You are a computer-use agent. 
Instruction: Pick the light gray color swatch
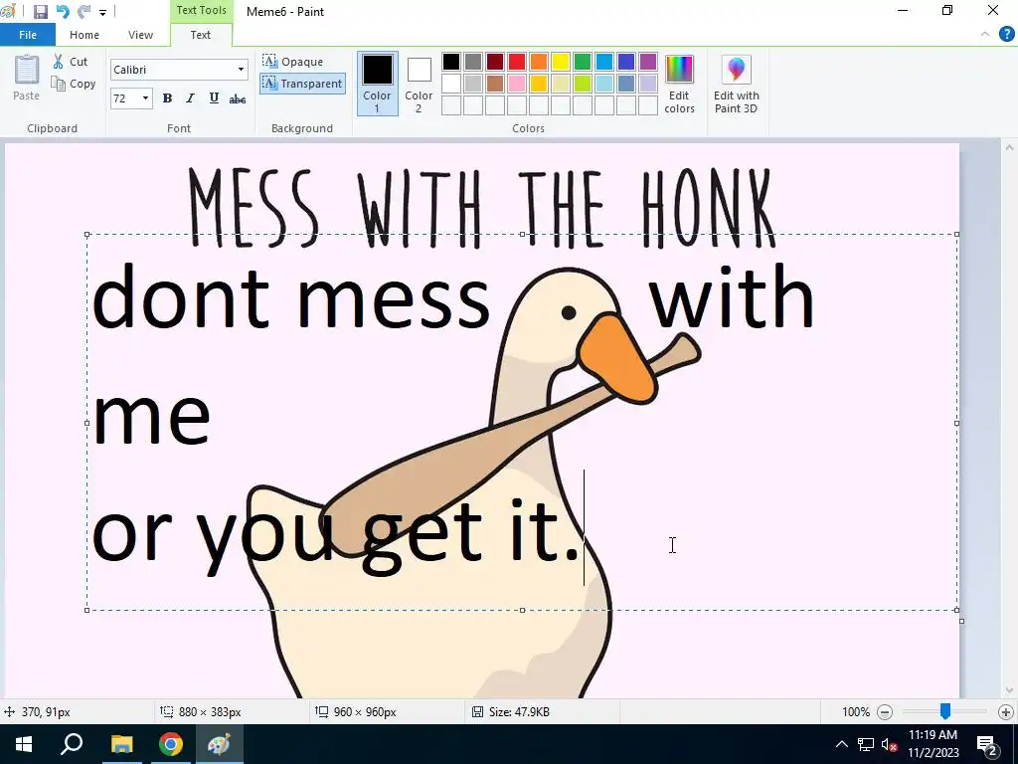[x=473, y=84]
